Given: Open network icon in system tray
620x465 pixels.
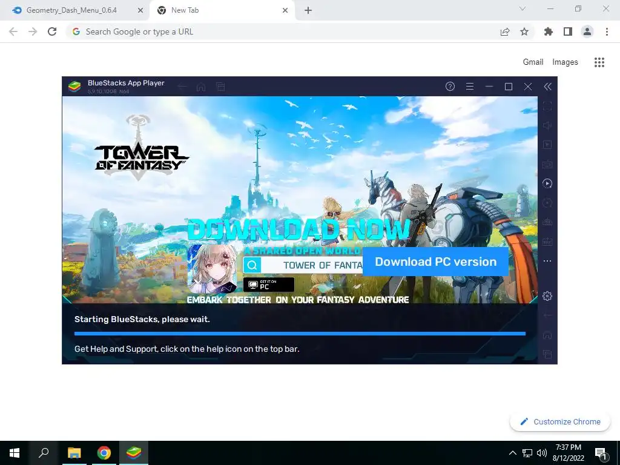Looking at the screenshot, I should pyautogui.click(x=527, y=453).
